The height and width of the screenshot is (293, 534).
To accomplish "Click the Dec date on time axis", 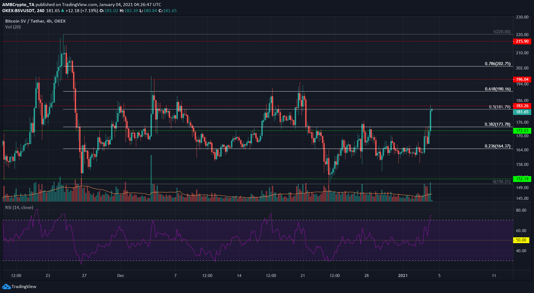I will 120,275.
